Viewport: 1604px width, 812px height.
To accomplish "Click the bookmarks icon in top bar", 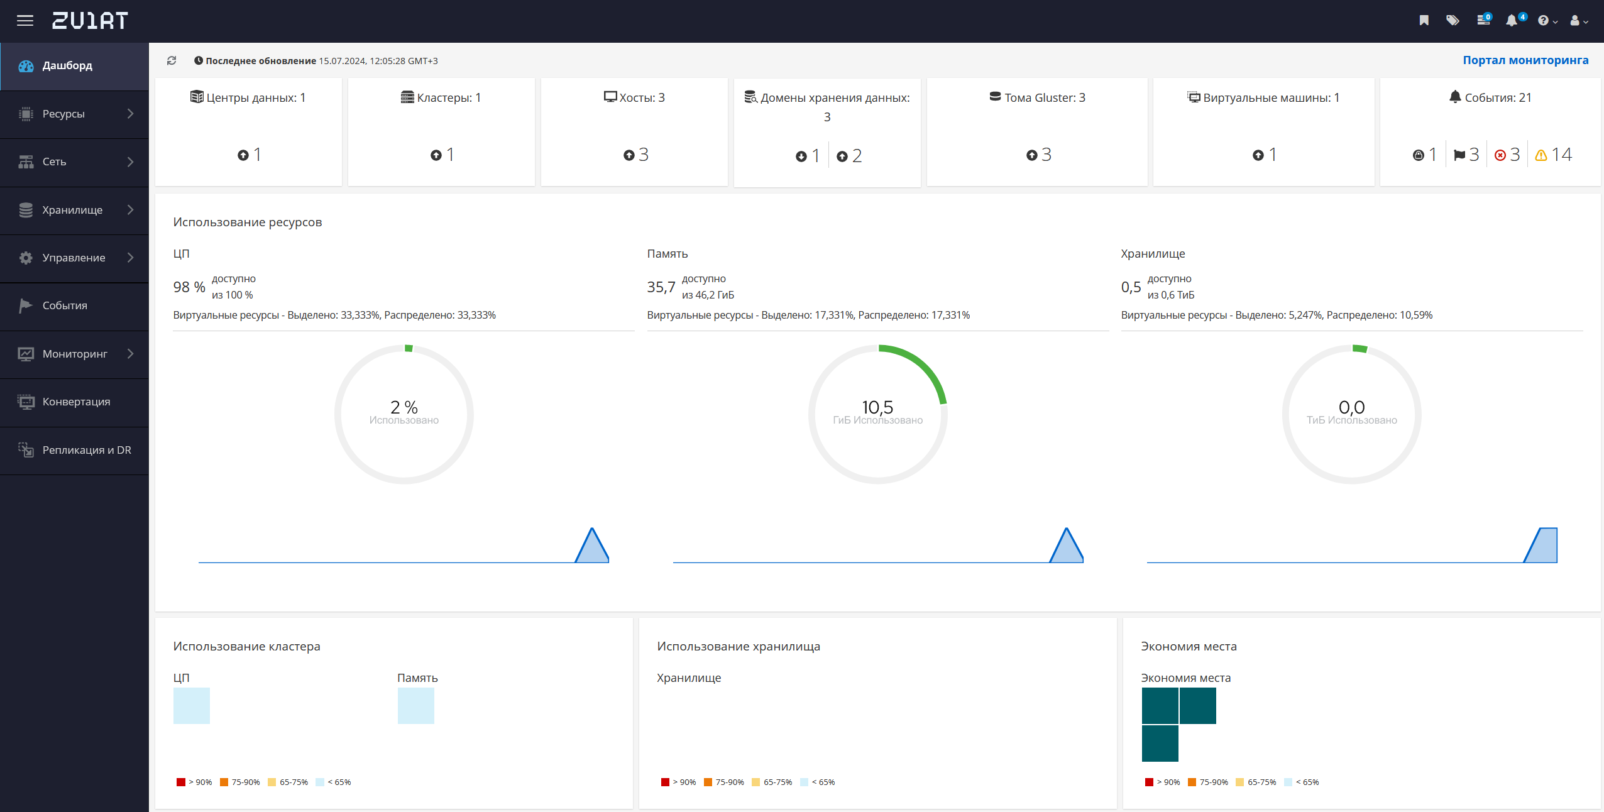I will tap(1424, 21).
